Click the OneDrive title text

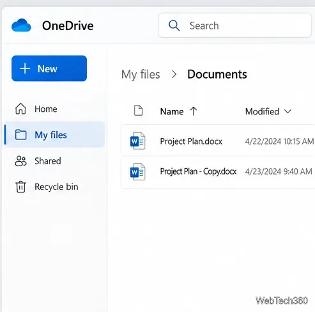point(68,26)
